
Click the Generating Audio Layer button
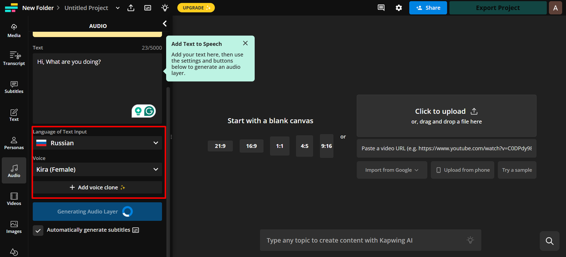pos(97,212)
